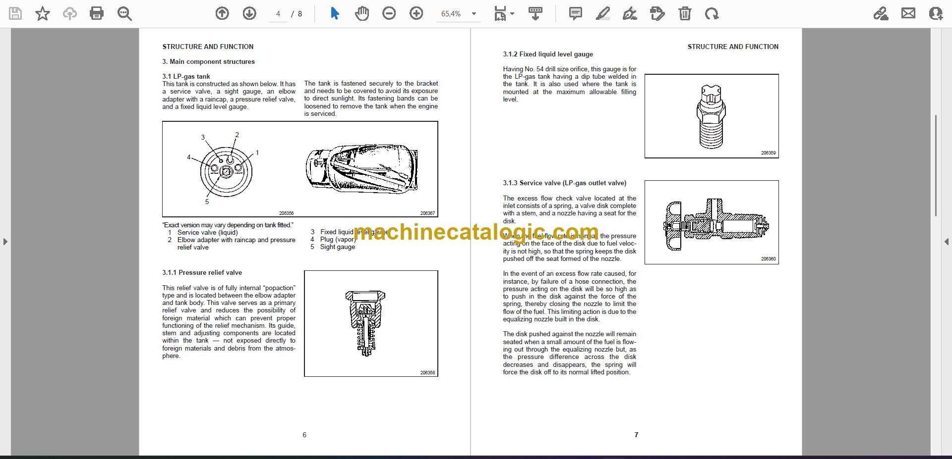This screenshot has width=952, height=459.
Task: Open the 65,4% zoom level dropdown
Action: click(459, 14)
